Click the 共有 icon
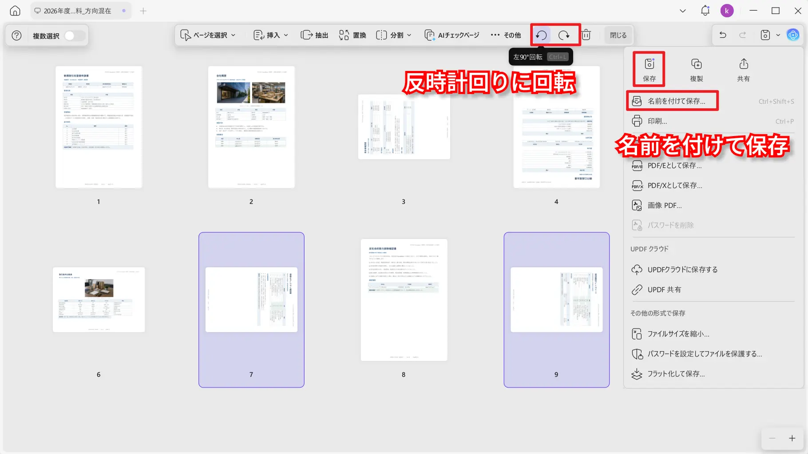 coord(743,69)
